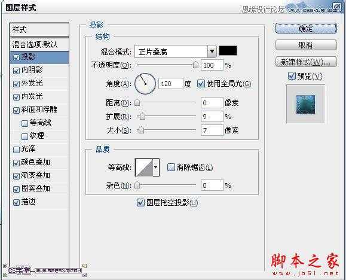Click the 杂色 slider handle
The width and height of the screenshot is (346, 280).
(x=137, y=185)
